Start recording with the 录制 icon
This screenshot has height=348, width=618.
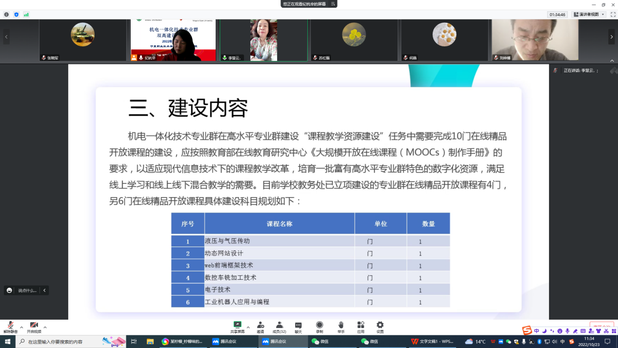point(319,327)
